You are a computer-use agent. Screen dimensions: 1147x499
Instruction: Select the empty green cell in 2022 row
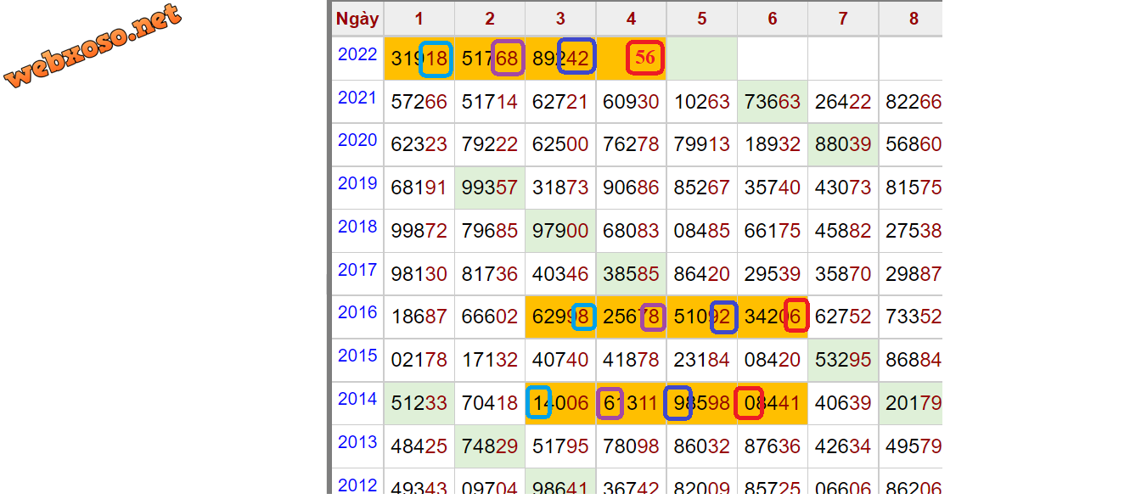tap(701, 58)
